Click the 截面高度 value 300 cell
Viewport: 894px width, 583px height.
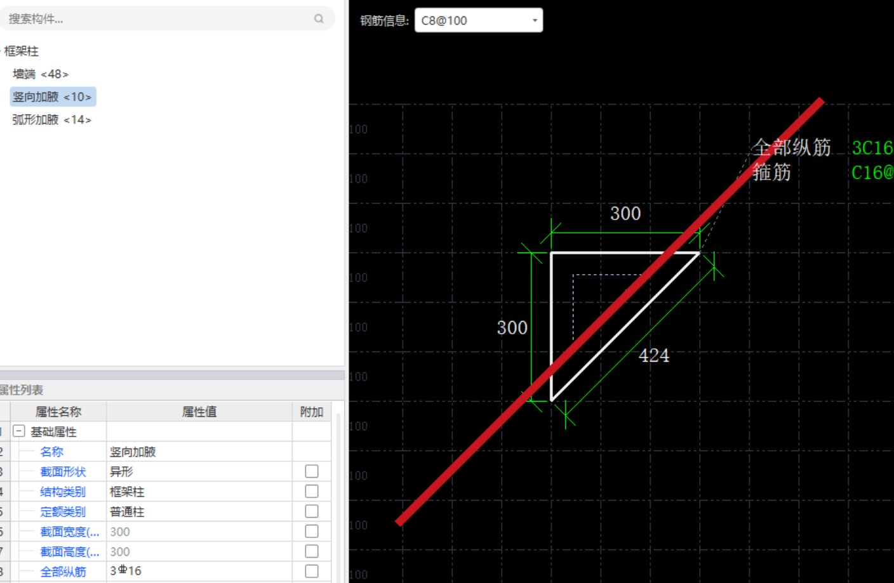pyautogui.click(x=199, y=551)
